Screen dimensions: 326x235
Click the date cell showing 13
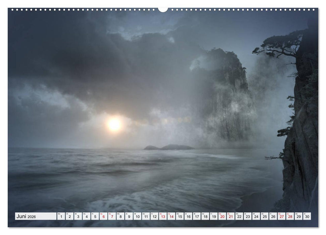point(162,217)
